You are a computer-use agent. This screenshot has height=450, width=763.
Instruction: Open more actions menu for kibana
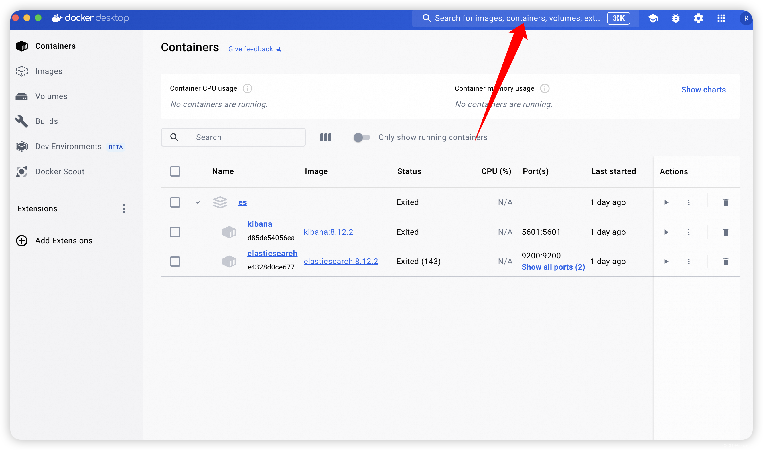tap(689, 232)
